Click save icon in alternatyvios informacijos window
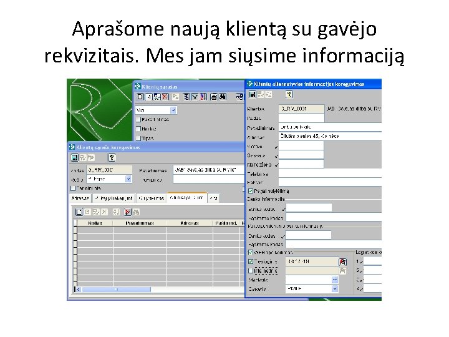 252,94
